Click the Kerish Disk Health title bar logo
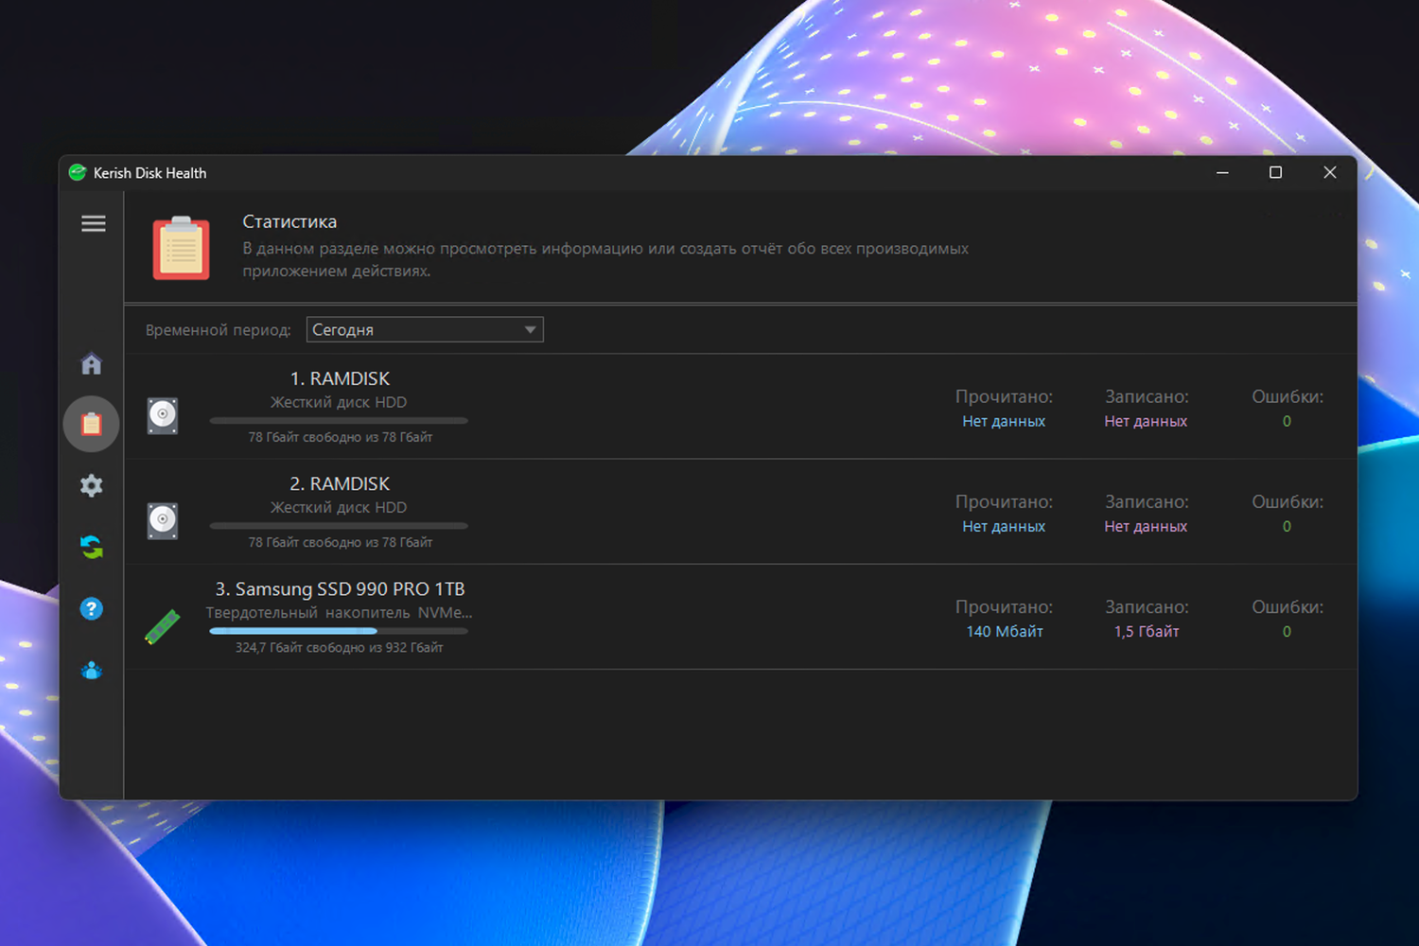Image resolution: width=1419 pixels, height=946 pixels. coord(78,172)
